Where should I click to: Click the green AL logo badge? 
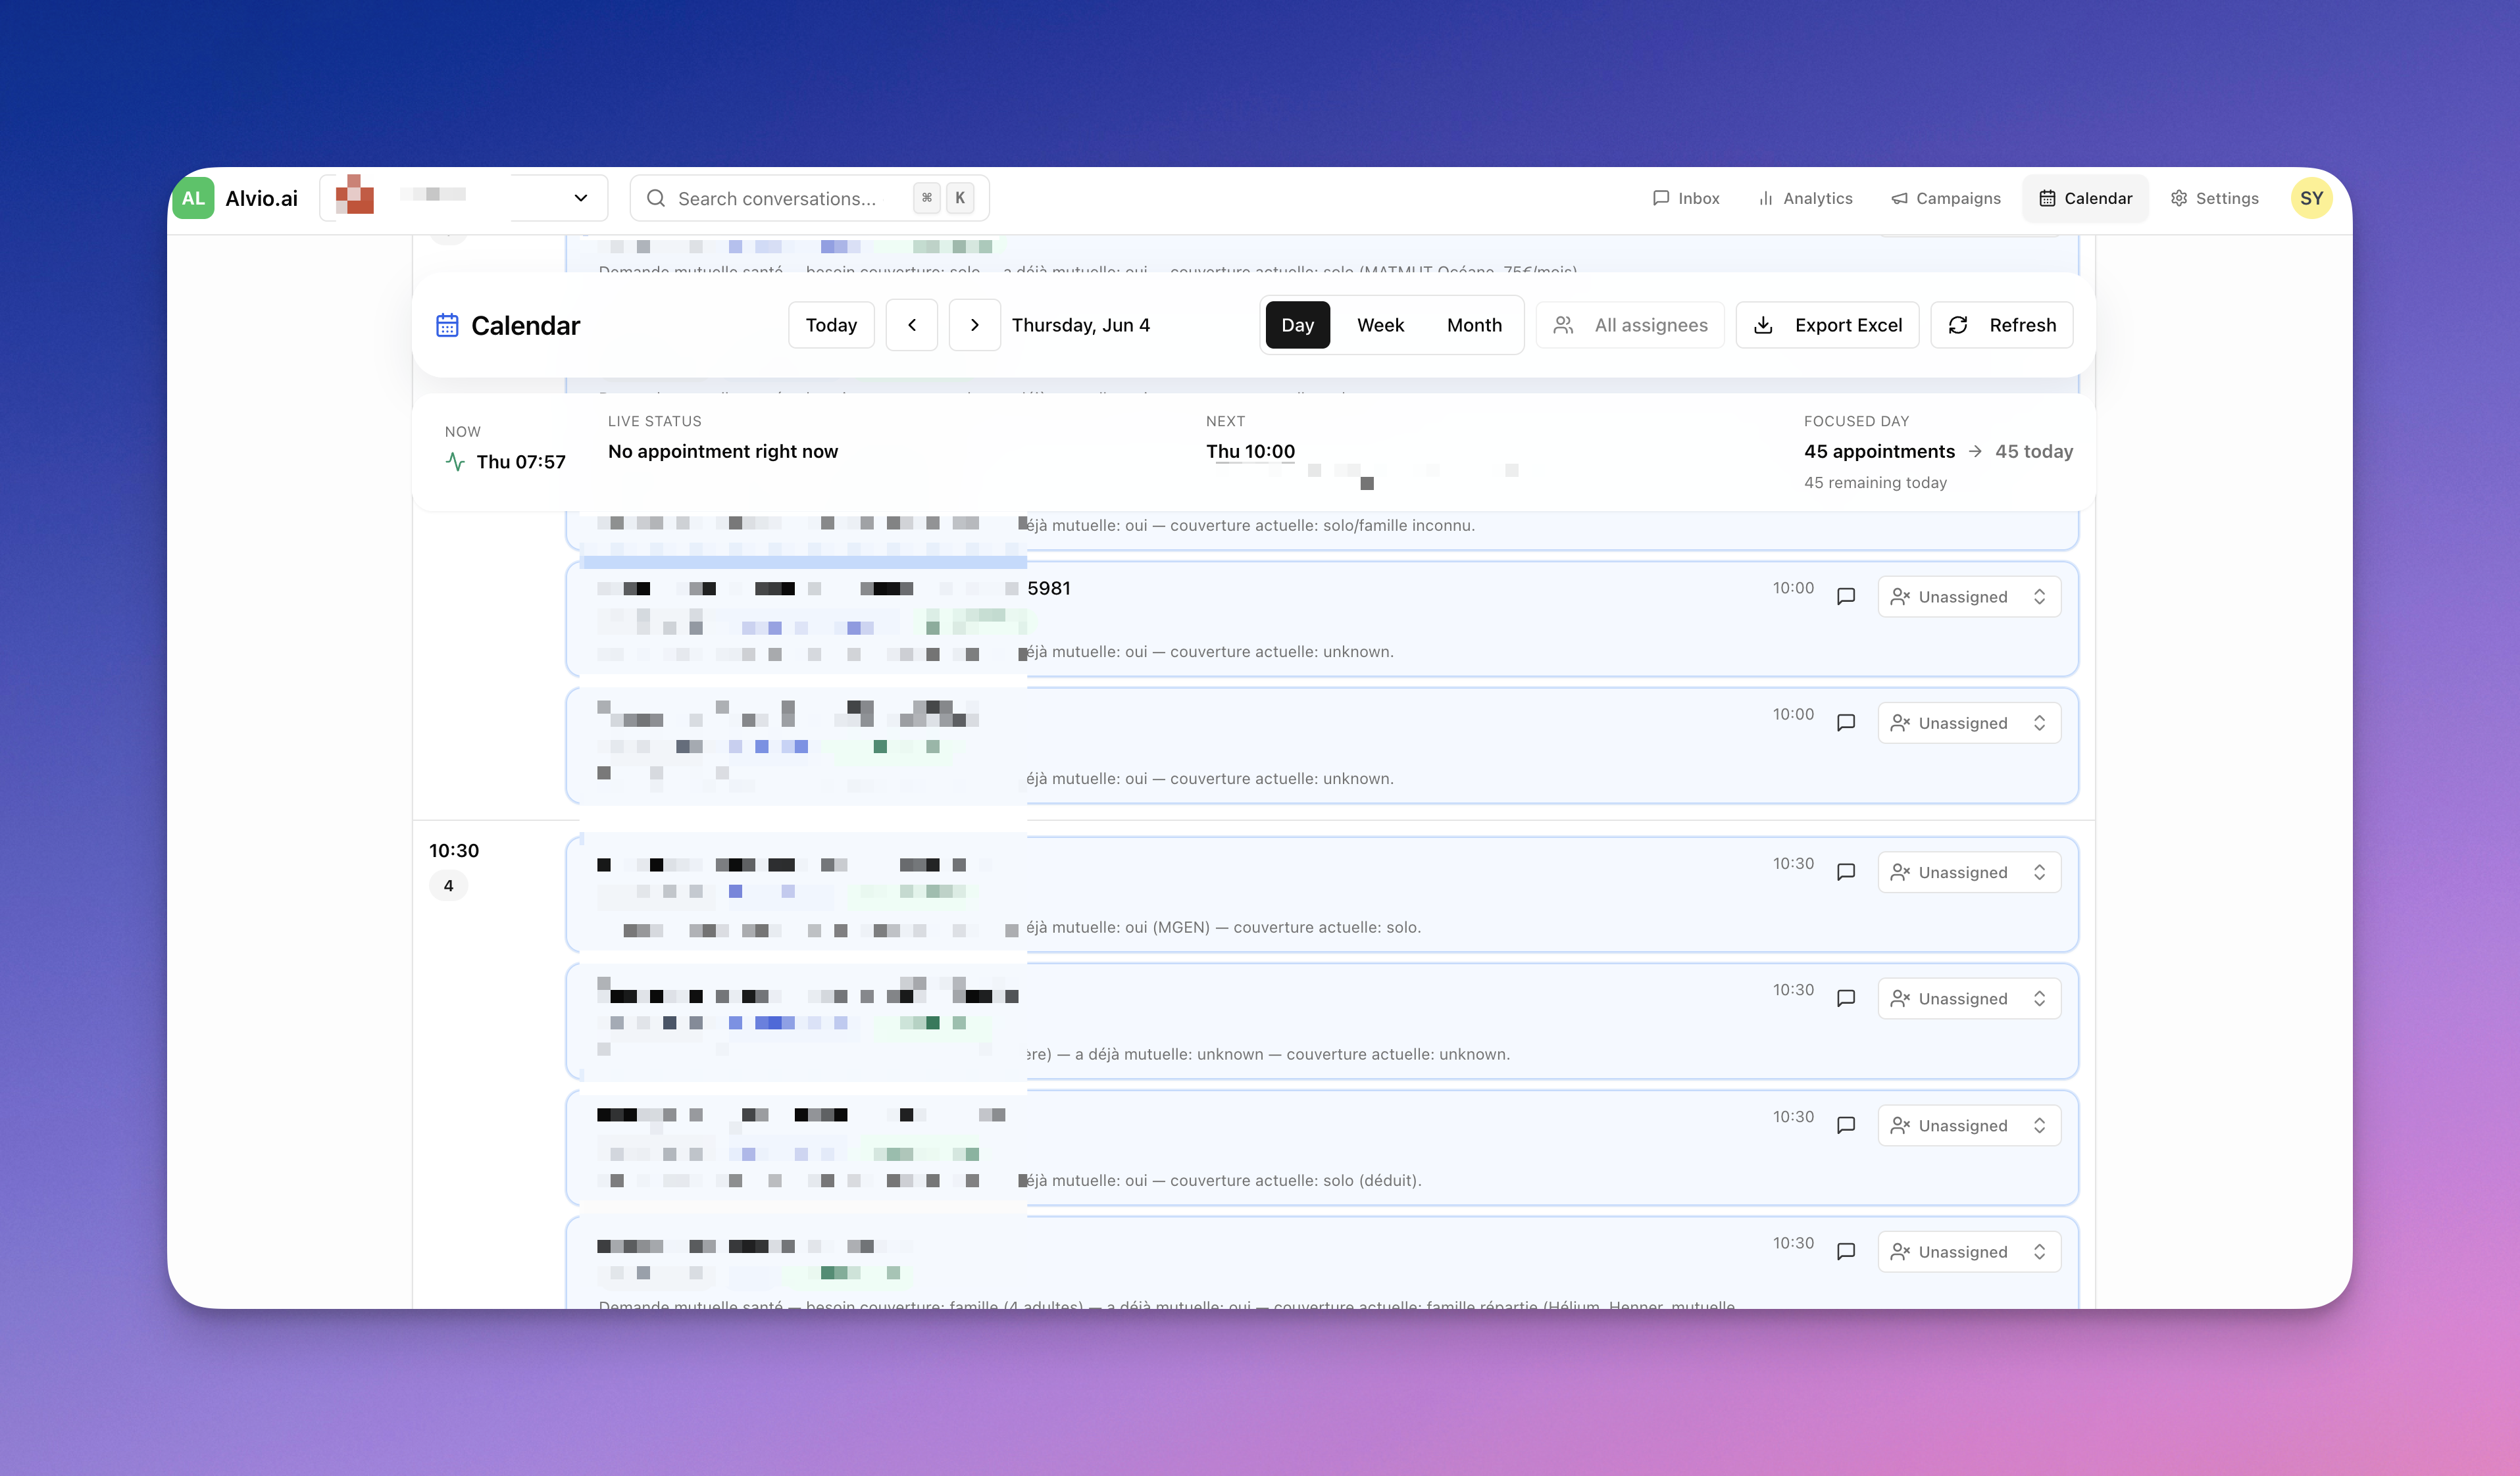[x=193, y=198]
